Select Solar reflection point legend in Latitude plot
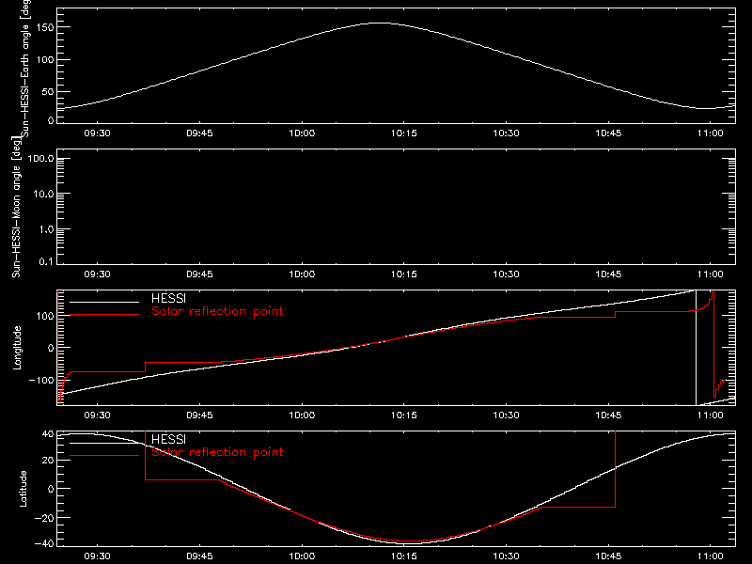This screenshot has width=752, height=564. click(x=217, y=452)
